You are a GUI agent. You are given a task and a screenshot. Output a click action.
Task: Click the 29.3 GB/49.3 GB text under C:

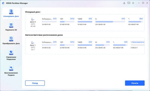pos(100,24)
